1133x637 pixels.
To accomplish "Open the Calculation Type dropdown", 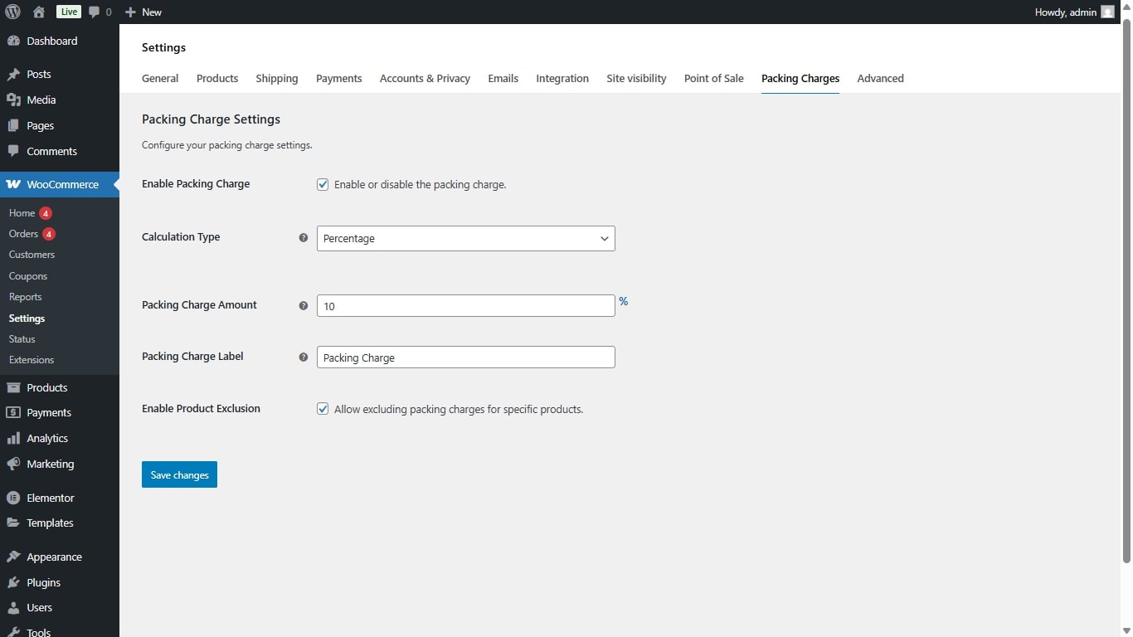I will pos(465,238).
